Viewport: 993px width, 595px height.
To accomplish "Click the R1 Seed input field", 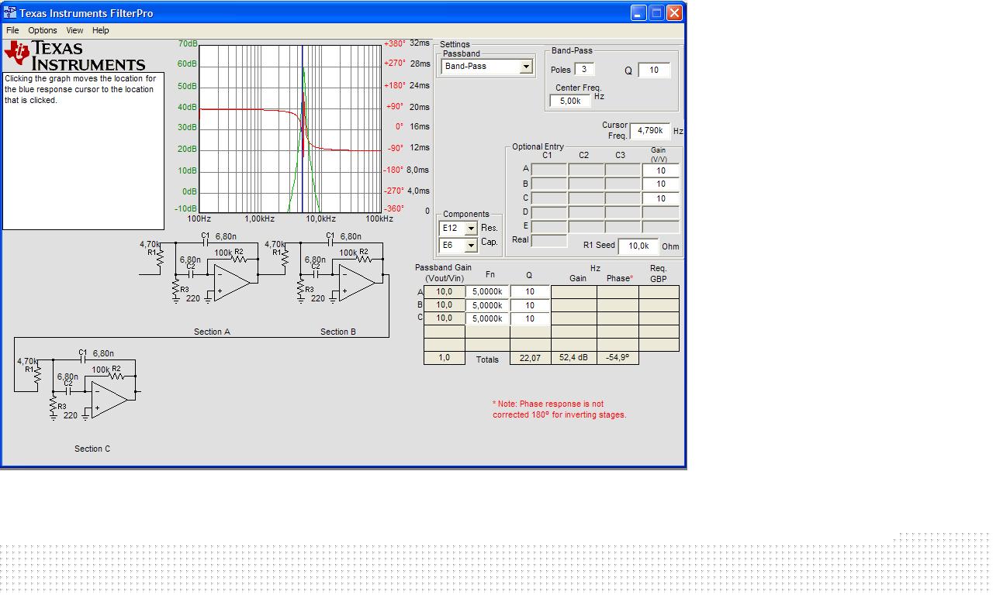I will click(x=638, y=246).
